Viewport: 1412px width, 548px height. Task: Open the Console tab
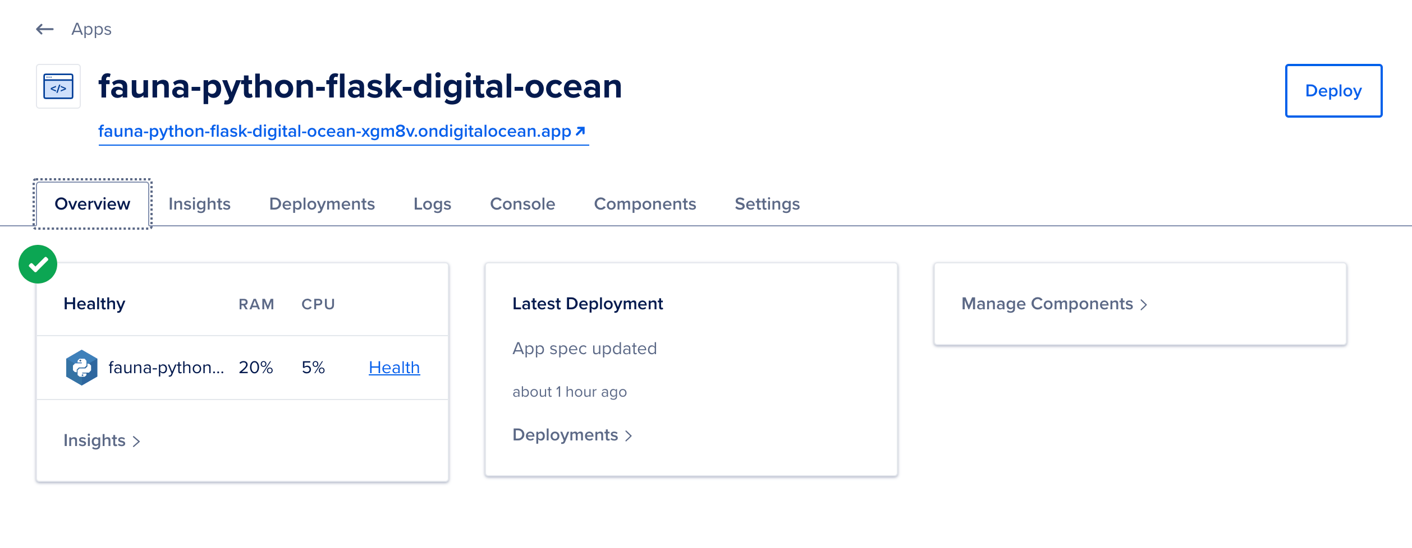[x=522, y=204]
